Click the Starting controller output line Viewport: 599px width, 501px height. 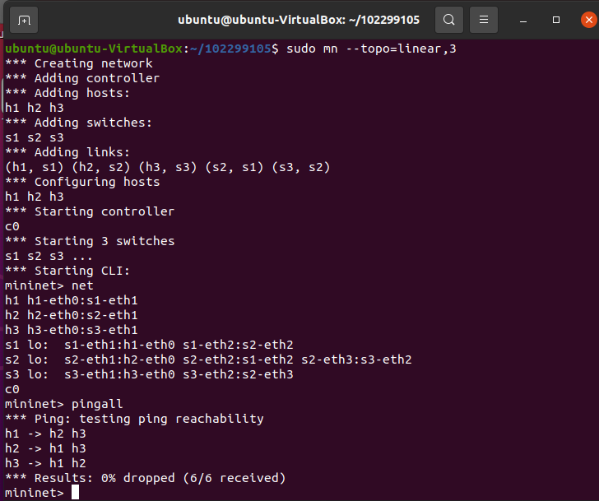[90, 211]
